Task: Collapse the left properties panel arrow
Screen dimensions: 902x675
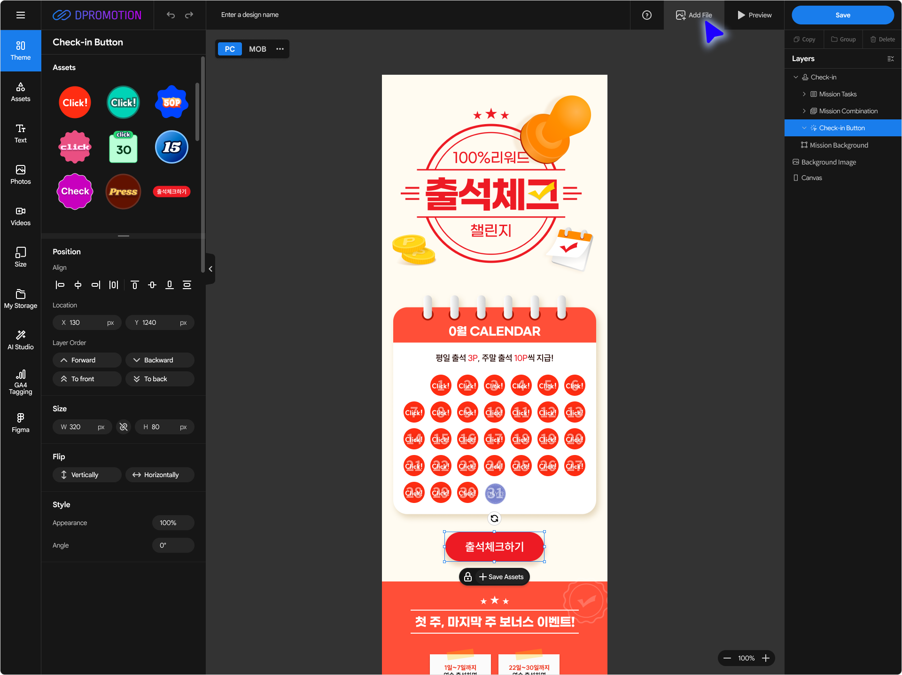Action: [x=210, y=269]
